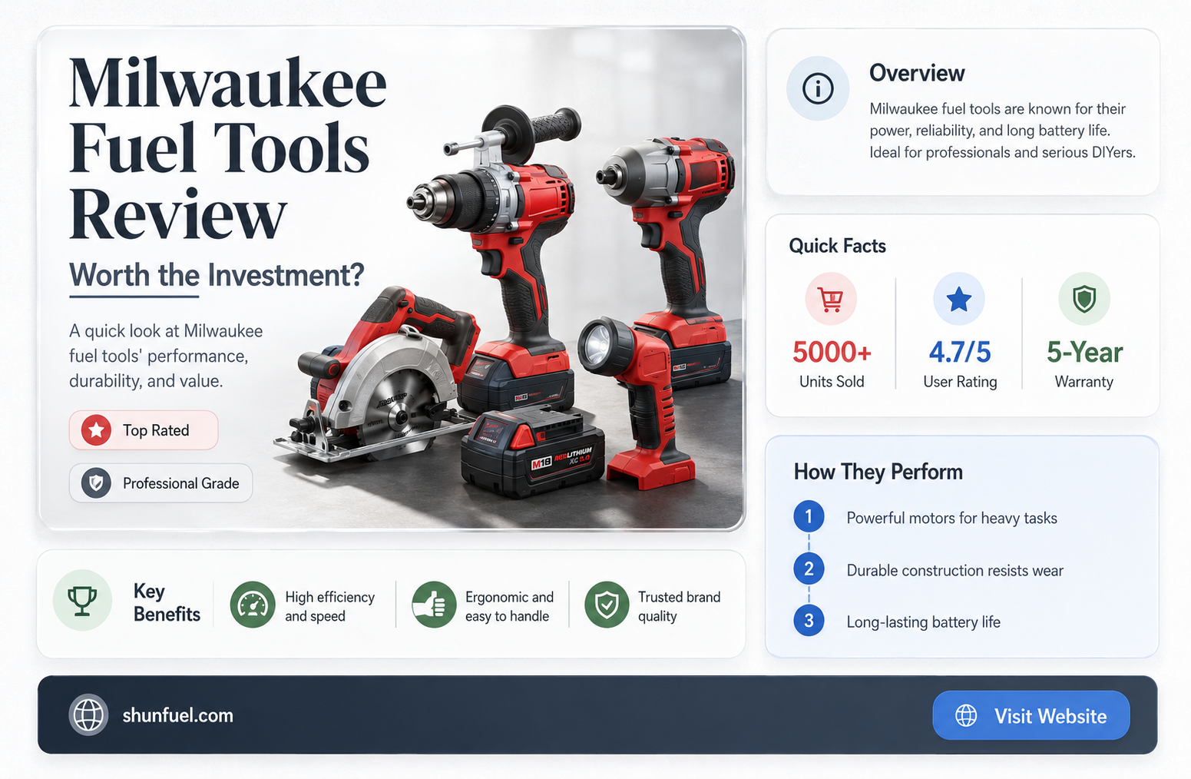Click the 4.7/5 User Rating value

tap(960, 352)
